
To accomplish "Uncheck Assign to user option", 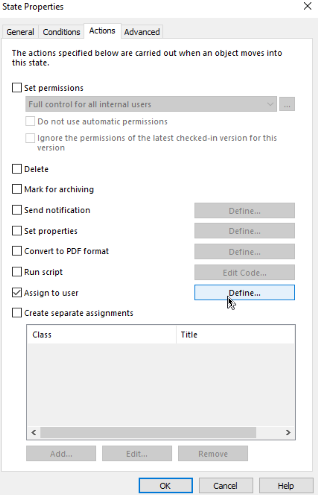I will pos(17,293).
